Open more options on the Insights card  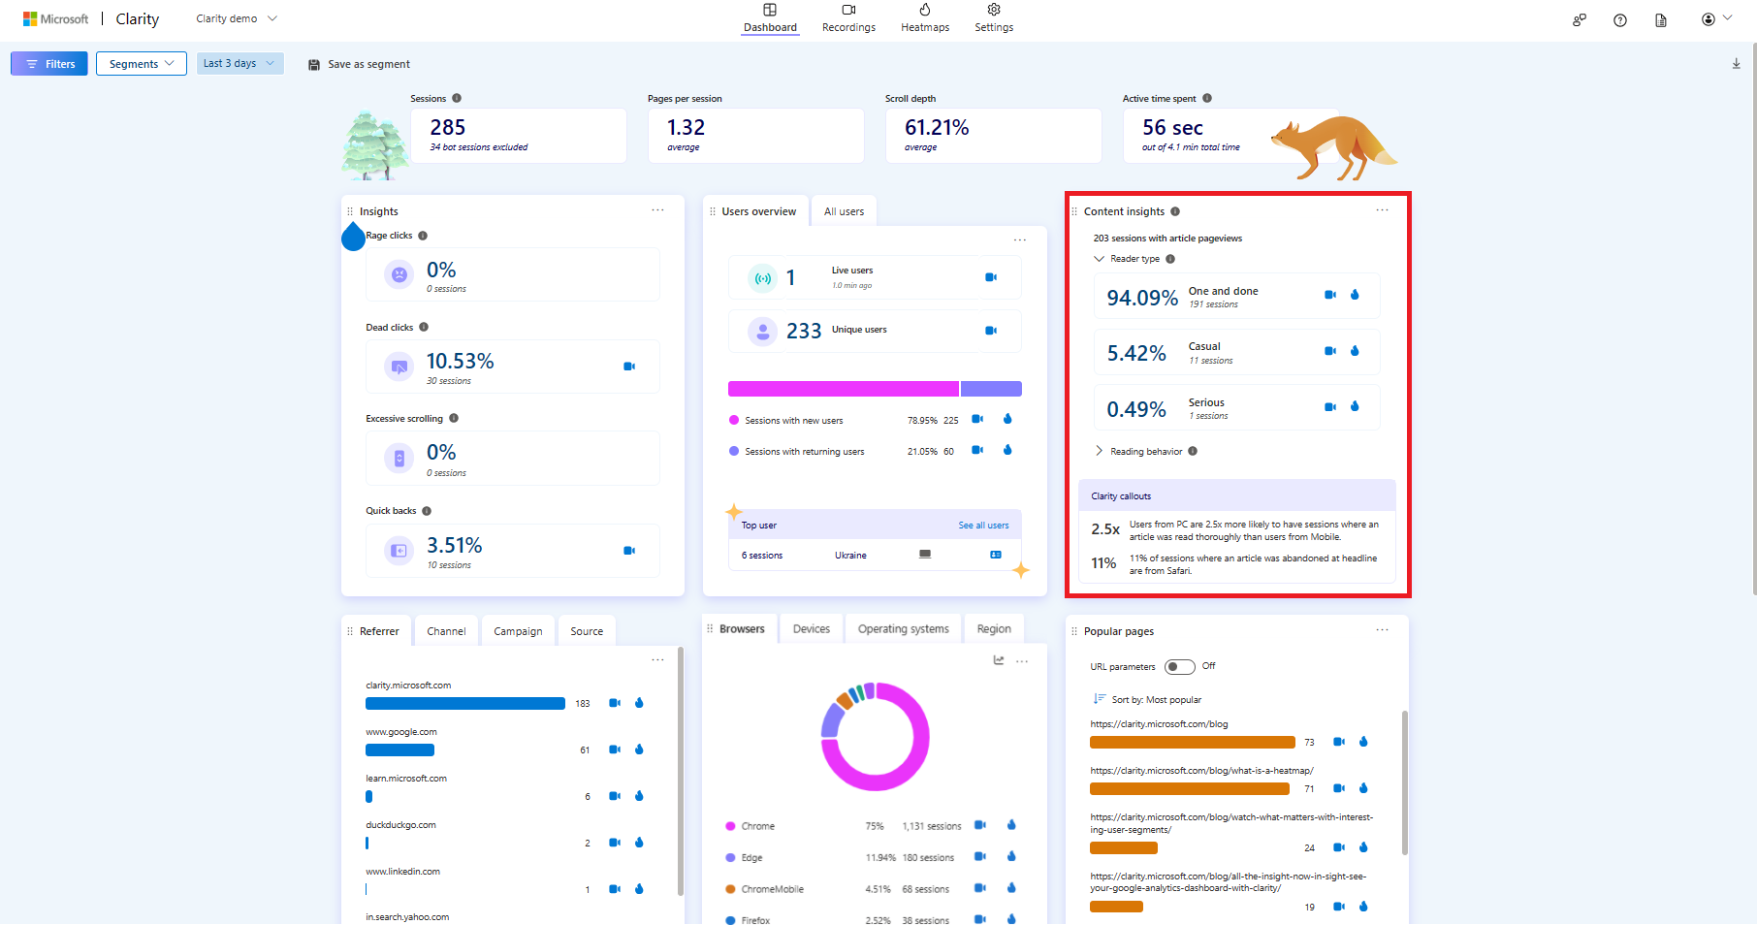(657, 209)
